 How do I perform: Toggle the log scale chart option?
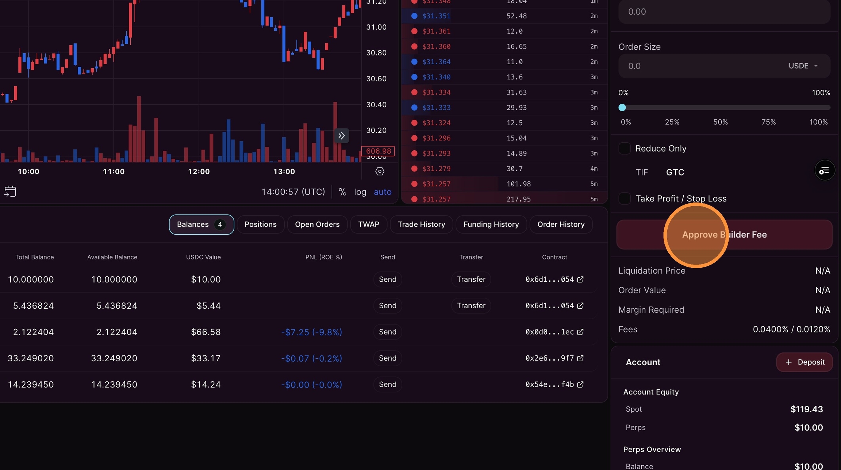coord(360,192)
